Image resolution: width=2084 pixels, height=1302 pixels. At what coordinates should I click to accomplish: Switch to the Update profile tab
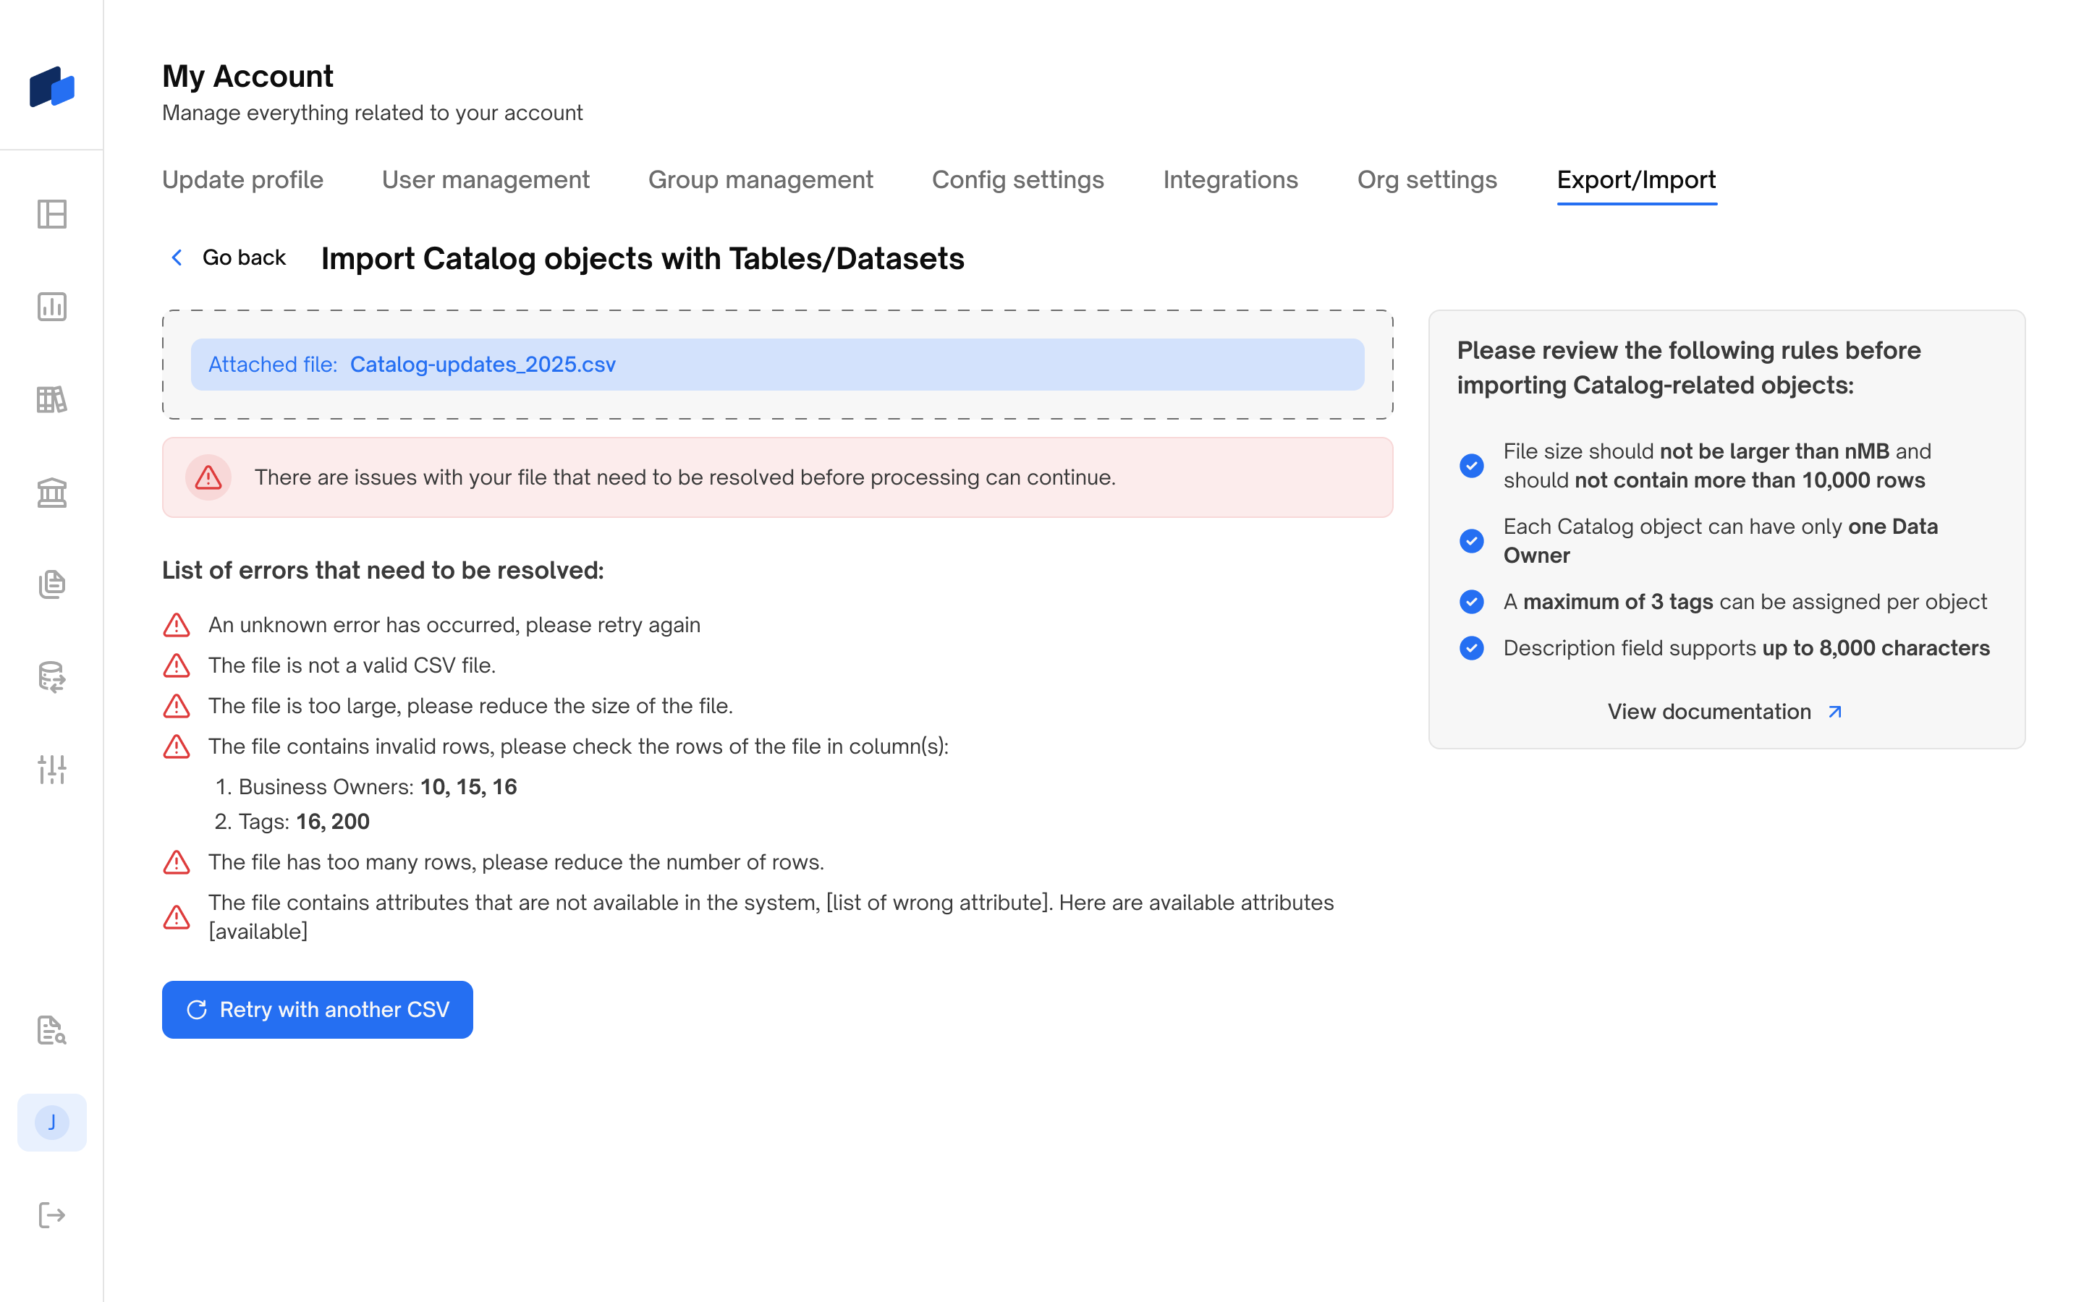(242, 179)
